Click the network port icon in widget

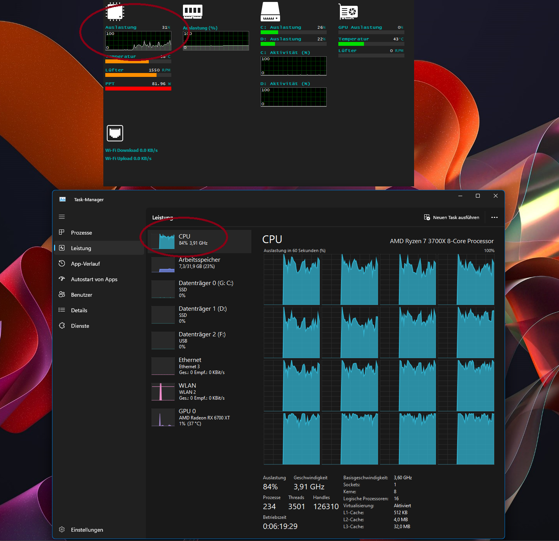coord(115,133)
